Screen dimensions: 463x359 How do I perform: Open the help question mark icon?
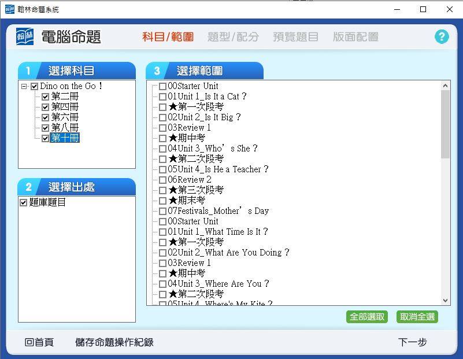(x=442, y=37)
